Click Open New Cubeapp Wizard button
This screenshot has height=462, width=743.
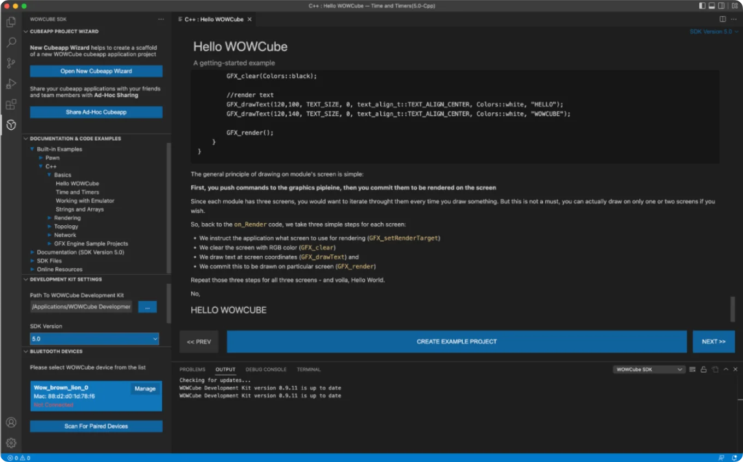[96, 71]
